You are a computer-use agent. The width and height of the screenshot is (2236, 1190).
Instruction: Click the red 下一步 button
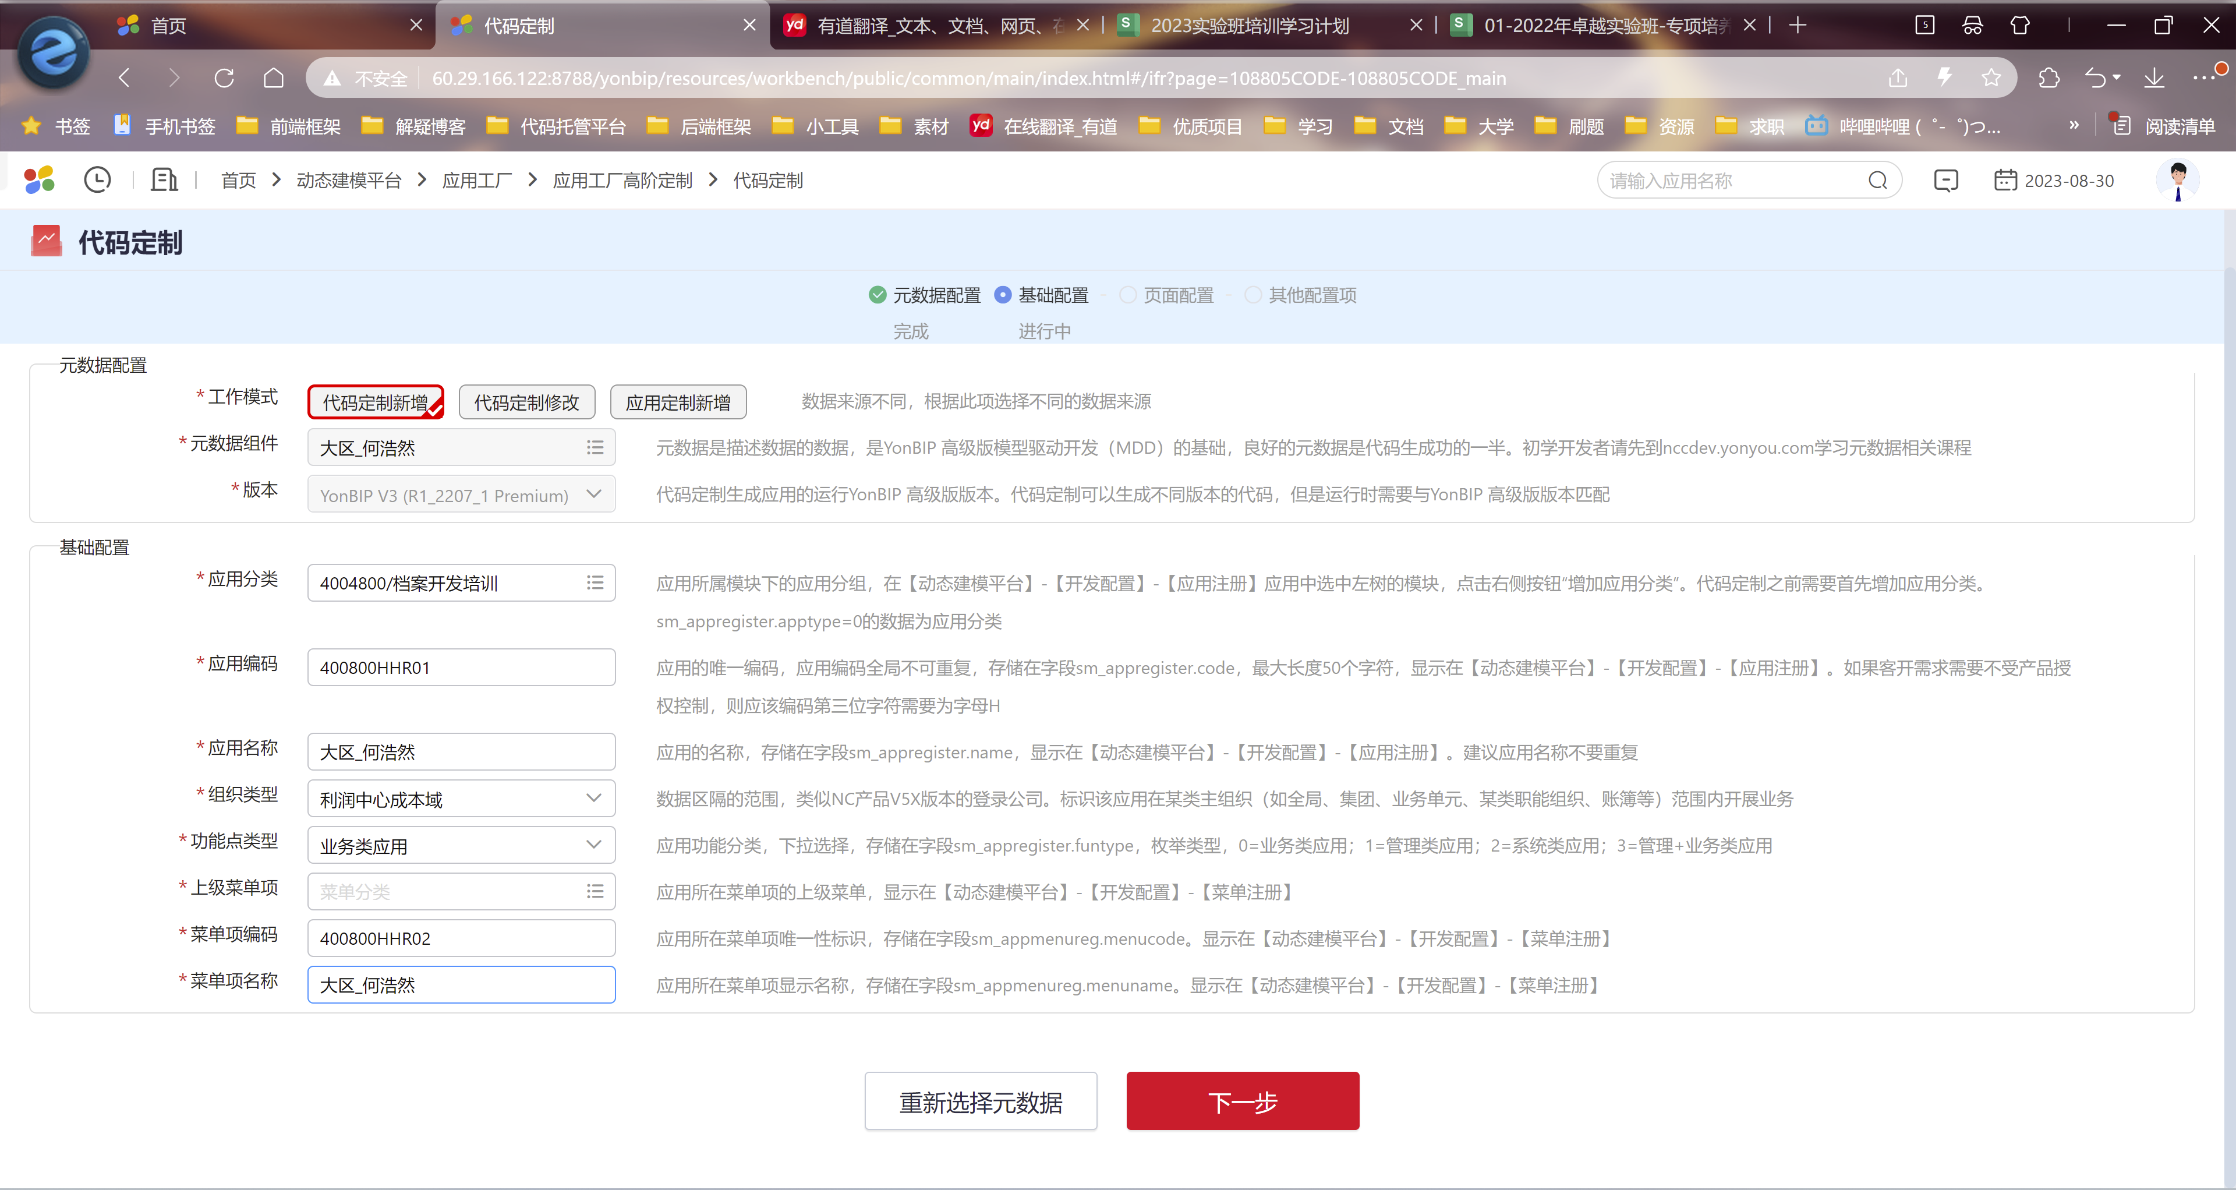(1242, 1101)
